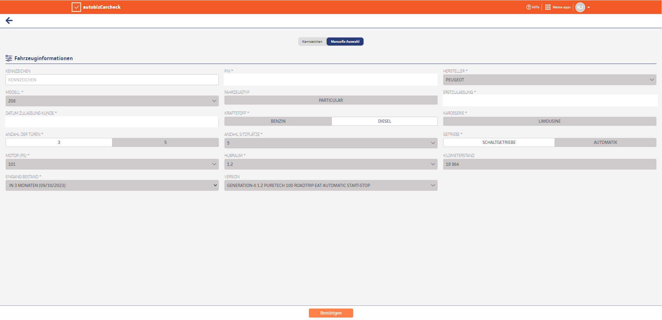This screenshot has height=320, width=662.
Task: Click the autobizCarcheck brand name
Action: click(102, 7)
